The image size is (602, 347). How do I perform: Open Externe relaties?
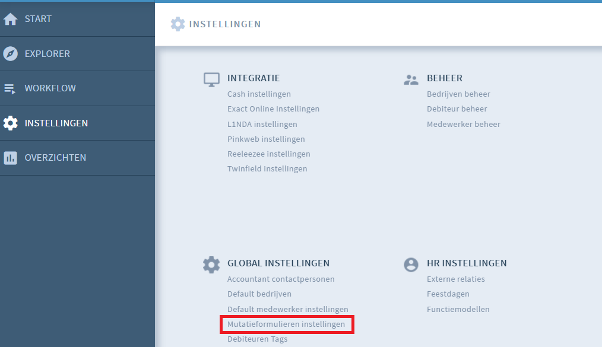point(456,279)
